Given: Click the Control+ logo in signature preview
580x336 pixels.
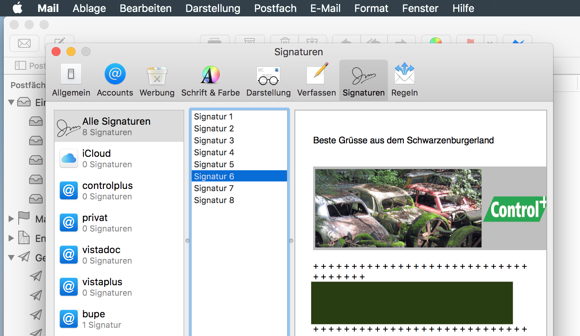Looking at the screenshot, I should pos(515,209).
